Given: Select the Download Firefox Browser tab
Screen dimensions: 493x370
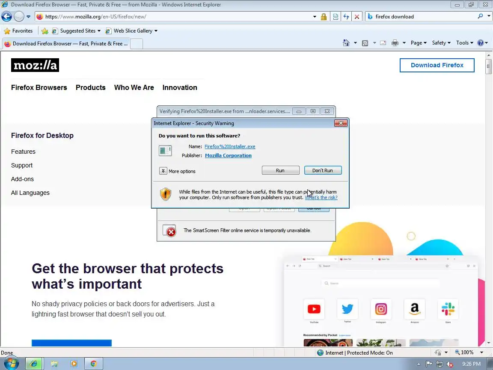Looking at the screenshot, I should pos(66,44).
